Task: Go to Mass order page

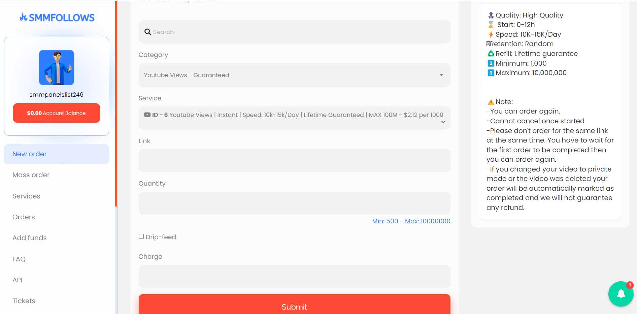Action: click(x=31, y=175)
